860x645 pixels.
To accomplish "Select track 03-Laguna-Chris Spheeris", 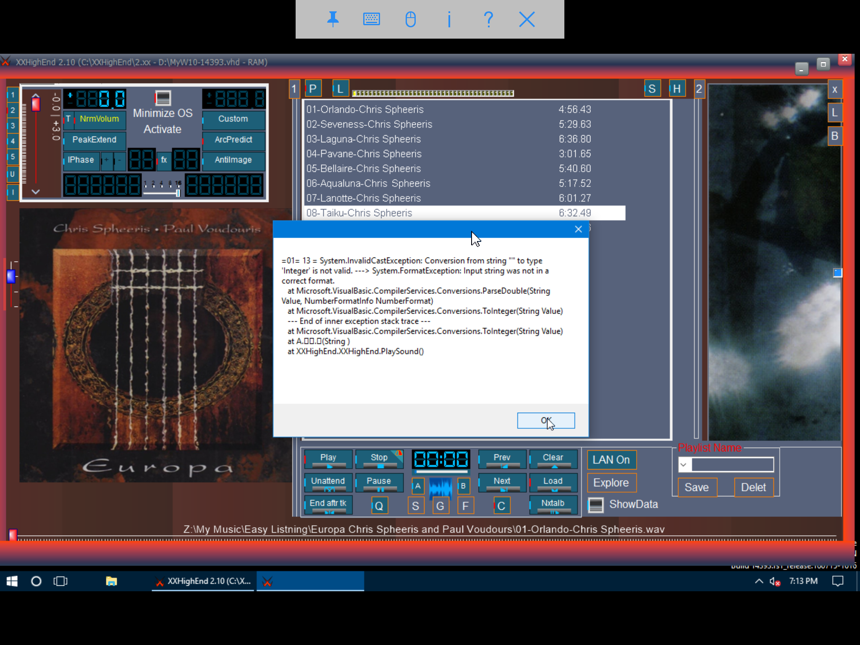I will click(x=464, y=139).
